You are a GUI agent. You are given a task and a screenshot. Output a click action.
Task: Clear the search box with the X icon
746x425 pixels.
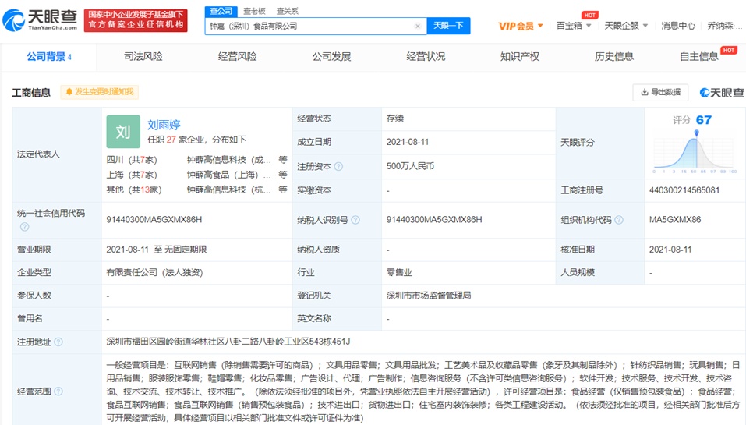(417, 27)
